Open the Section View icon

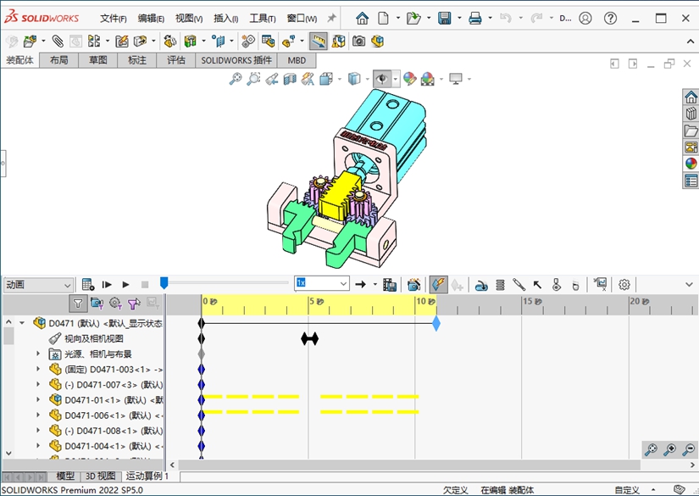[290, 79]
